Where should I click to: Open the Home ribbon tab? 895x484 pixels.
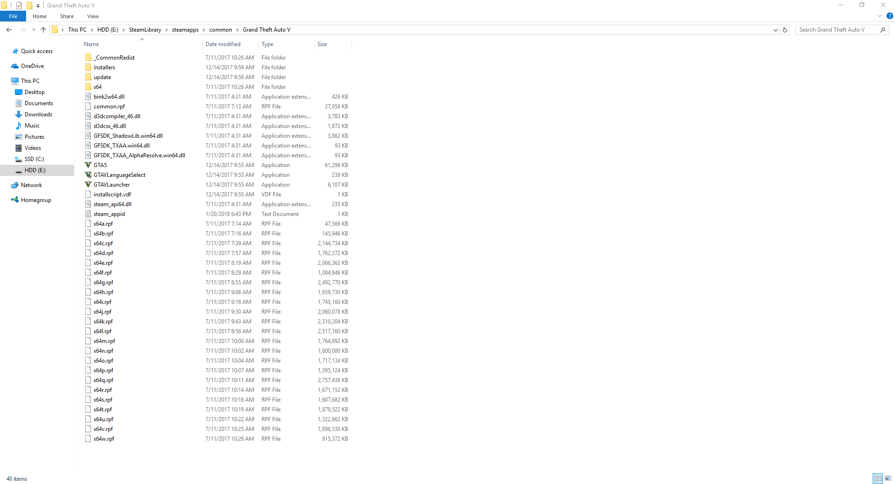point(40,16)
